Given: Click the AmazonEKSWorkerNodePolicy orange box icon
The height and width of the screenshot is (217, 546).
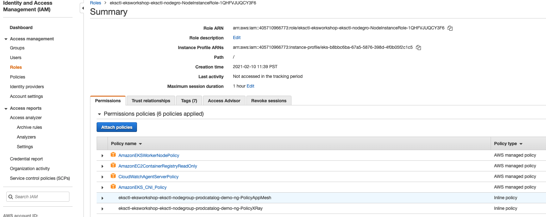Looking at the screenshot, I should click(x=113, y=155).
